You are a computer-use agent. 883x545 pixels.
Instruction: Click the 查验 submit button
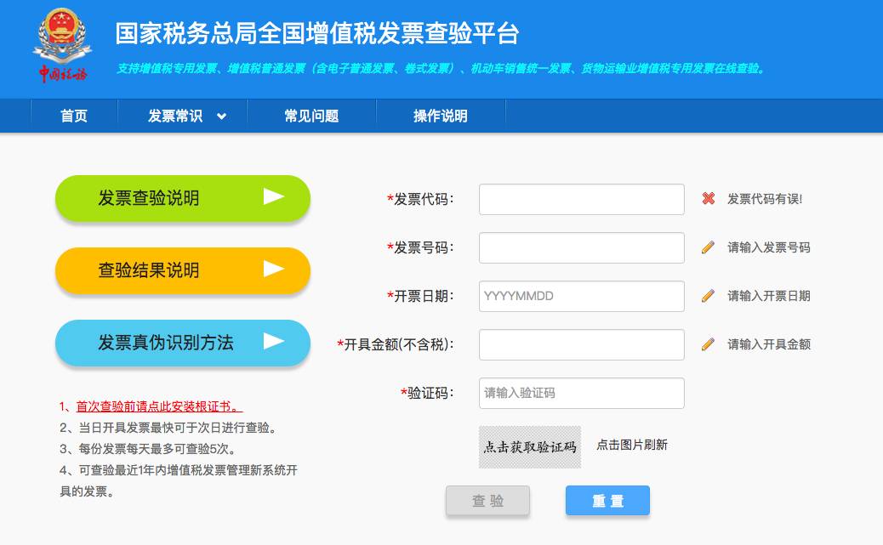pos(487,501)
